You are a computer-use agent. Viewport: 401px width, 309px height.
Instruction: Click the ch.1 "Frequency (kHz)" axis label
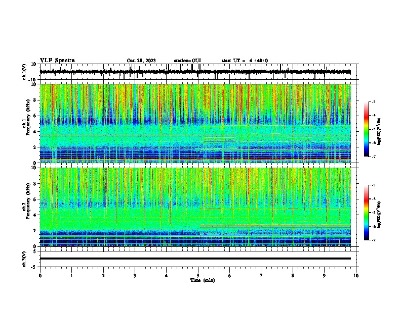(27, 117)
